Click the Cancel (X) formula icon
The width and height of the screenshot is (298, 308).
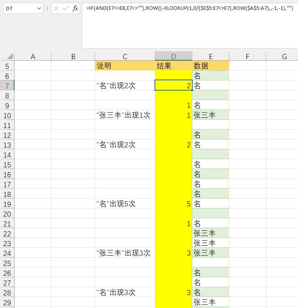click(56, 8)
